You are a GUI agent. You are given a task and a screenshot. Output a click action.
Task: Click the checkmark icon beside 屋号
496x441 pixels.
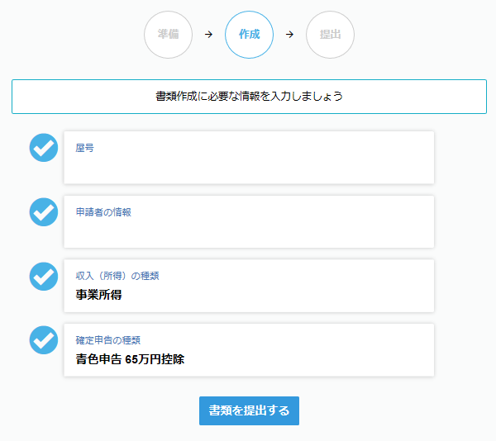44,148
